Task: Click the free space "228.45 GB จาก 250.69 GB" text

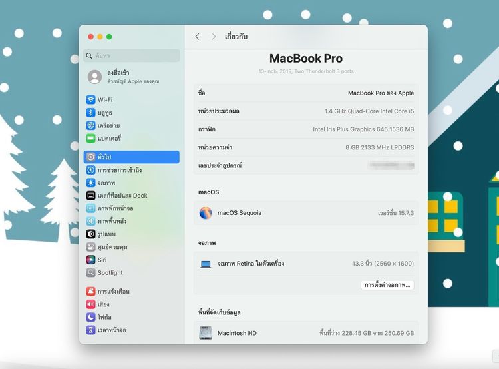Action: click(x=367, y=333)
